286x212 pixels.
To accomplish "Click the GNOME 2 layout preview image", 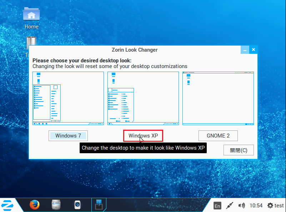I will 218,98.
